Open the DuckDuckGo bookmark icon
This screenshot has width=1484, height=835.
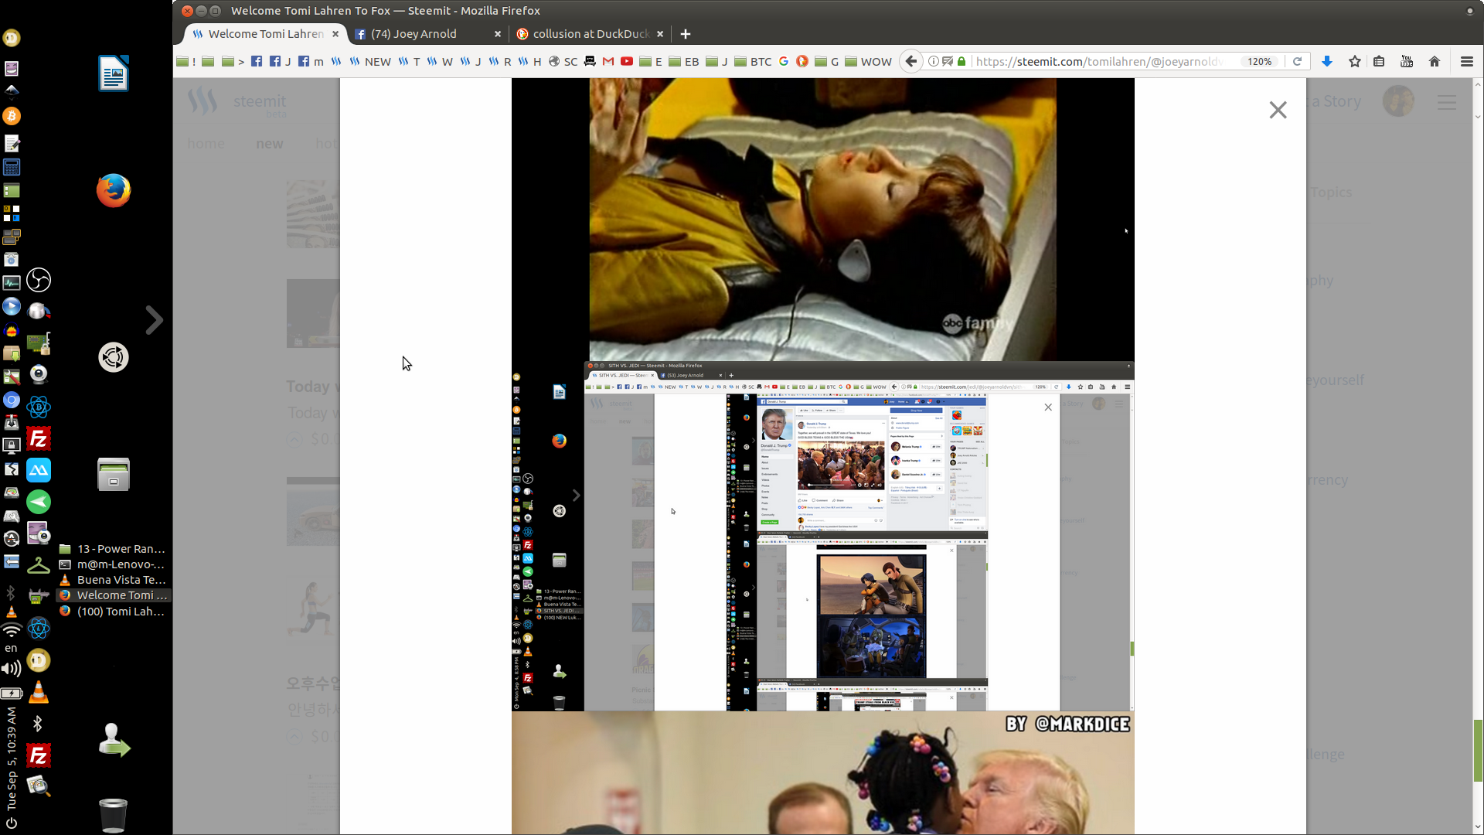[802, 62]
